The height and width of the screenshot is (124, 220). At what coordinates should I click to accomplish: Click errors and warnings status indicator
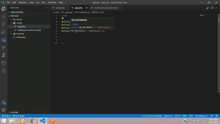pyautogui.click(x=6, y=116)
